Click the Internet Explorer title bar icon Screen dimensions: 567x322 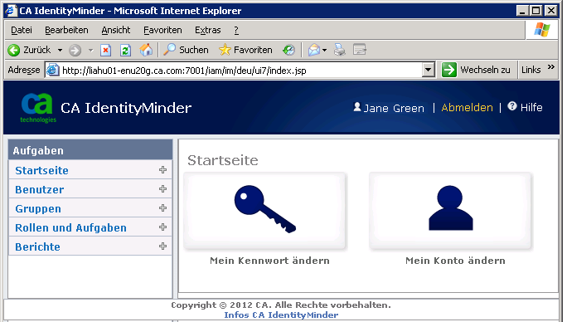coord(11,11)
